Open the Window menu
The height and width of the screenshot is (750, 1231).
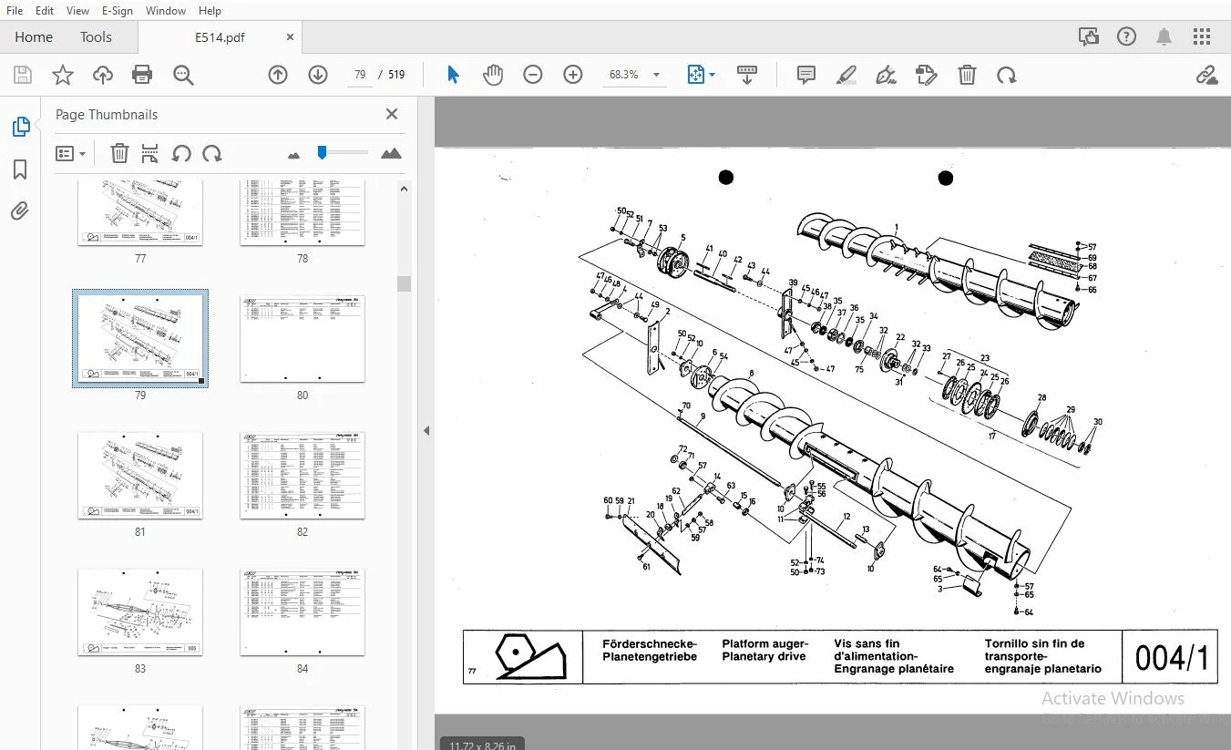click(166, 11)
